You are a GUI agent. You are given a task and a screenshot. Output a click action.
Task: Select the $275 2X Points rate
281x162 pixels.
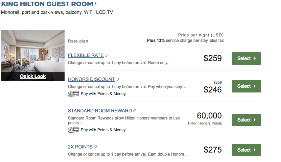coord(246,150)
